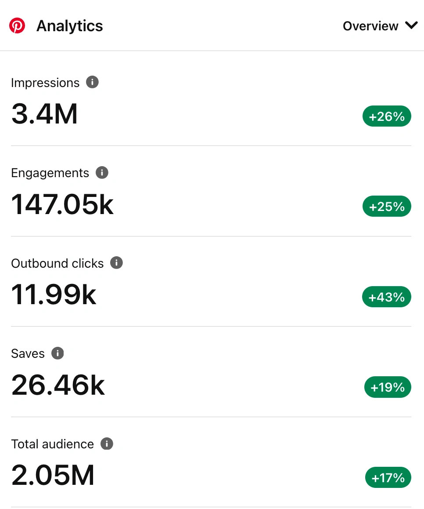Image resolution: width=424 pixels, height=509 pixels.
Task: Tap the Total audience info icon
Action: point(107,444)
